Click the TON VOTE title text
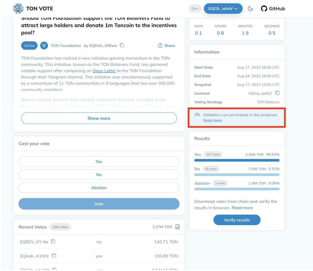Screen dimensions: 313x271 pos(39,9)
